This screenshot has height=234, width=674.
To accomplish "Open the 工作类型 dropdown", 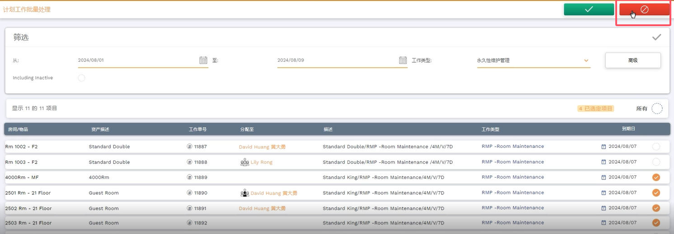I will click(x=534, y=60).
